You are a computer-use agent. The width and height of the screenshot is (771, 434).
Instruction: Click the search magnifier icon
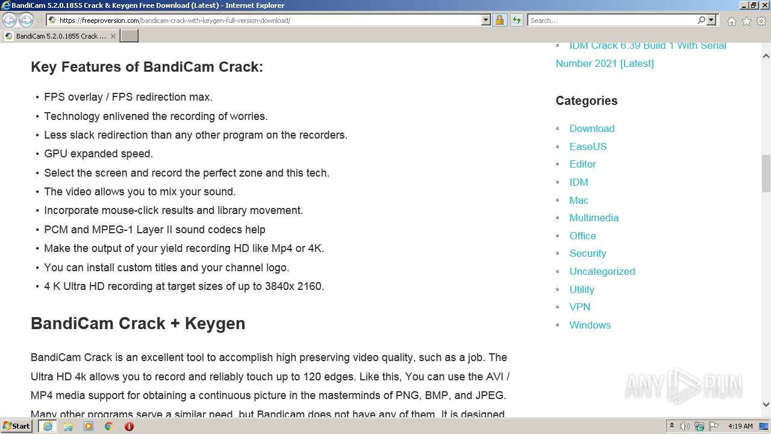pyautogui.click(x=701, y=20)
